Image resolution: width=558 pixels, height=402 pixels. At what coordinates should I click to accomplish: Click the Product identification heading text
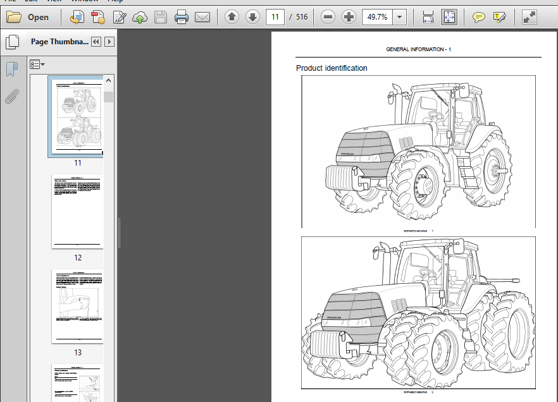click(332, 68)
